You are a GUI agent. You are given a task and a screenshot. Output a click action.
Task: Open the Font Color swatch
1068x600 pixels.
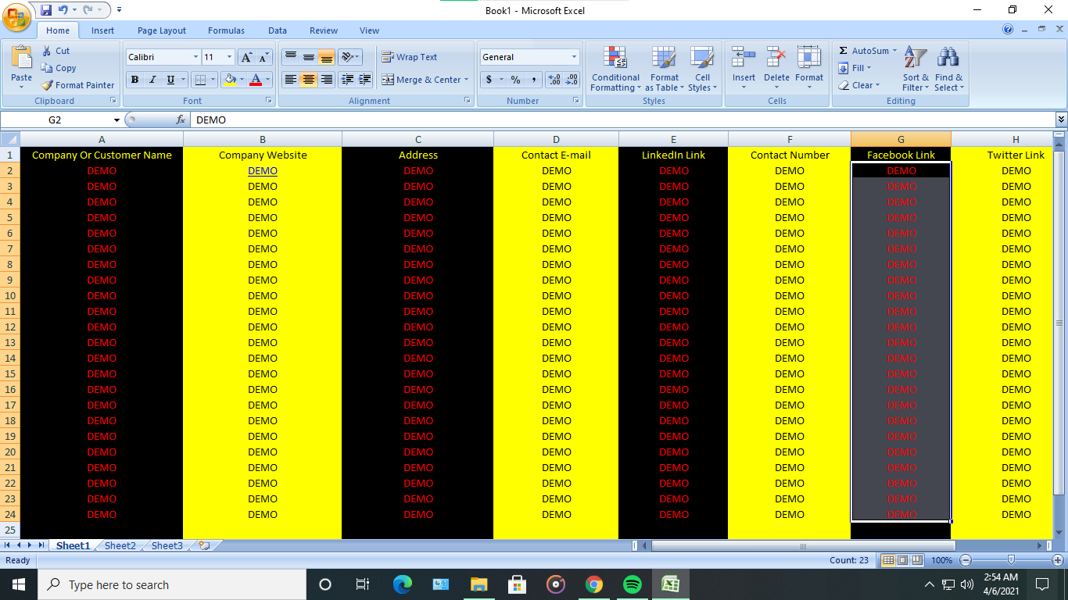pyautogui.click(x=256, y=80)
